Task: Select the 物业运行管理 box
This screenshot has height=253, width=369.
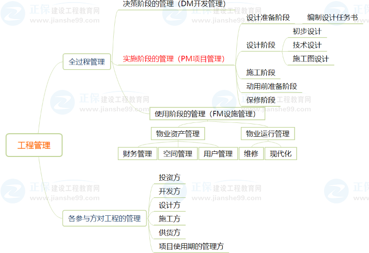Action: coord(267,134)
